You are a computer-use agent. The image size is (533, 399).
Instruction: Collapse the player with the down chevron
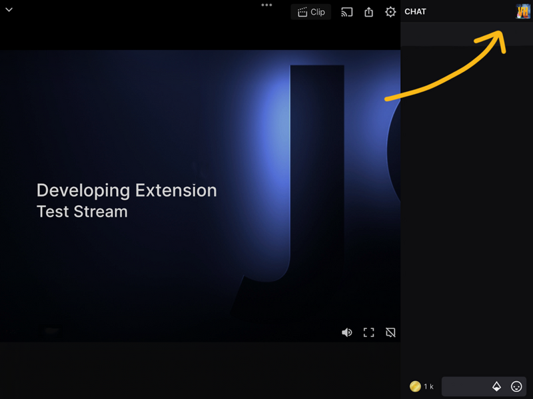click(x=9, y=10)
